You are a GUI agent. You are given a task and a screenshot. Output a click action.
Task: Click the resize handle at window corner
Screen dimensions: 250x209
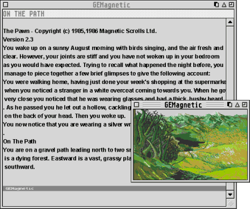[230, 203]
